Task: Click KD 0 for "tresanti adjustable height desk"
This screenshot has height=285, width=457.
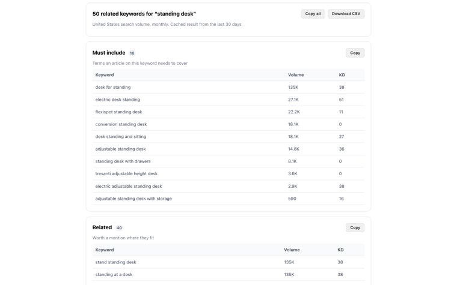Action: (x=340, y=173)
